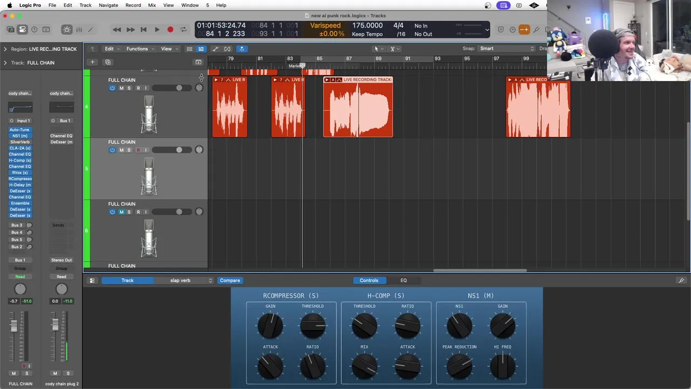Click the Tuner icon in control bar
Screen dimensions: 691x389
coord(512,30)
